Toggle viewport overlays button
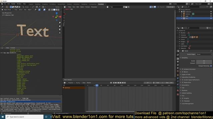213x119 pixels. point(44,10)
